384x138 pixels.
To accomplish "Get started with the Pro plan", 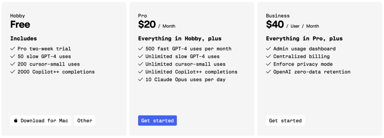I will point(157,121).
